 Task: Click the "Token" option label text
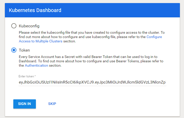[x=24, y=50]
